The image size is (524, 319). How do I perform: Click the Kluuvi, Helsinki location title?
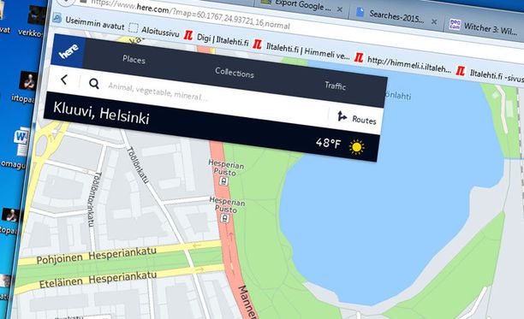click(x=101, y=112)
